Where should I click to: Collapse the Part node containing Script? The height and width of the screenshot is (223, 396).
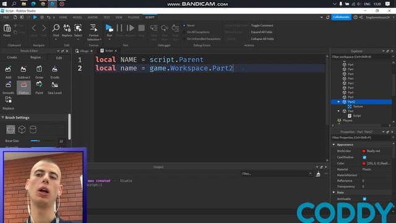(338, 111)
